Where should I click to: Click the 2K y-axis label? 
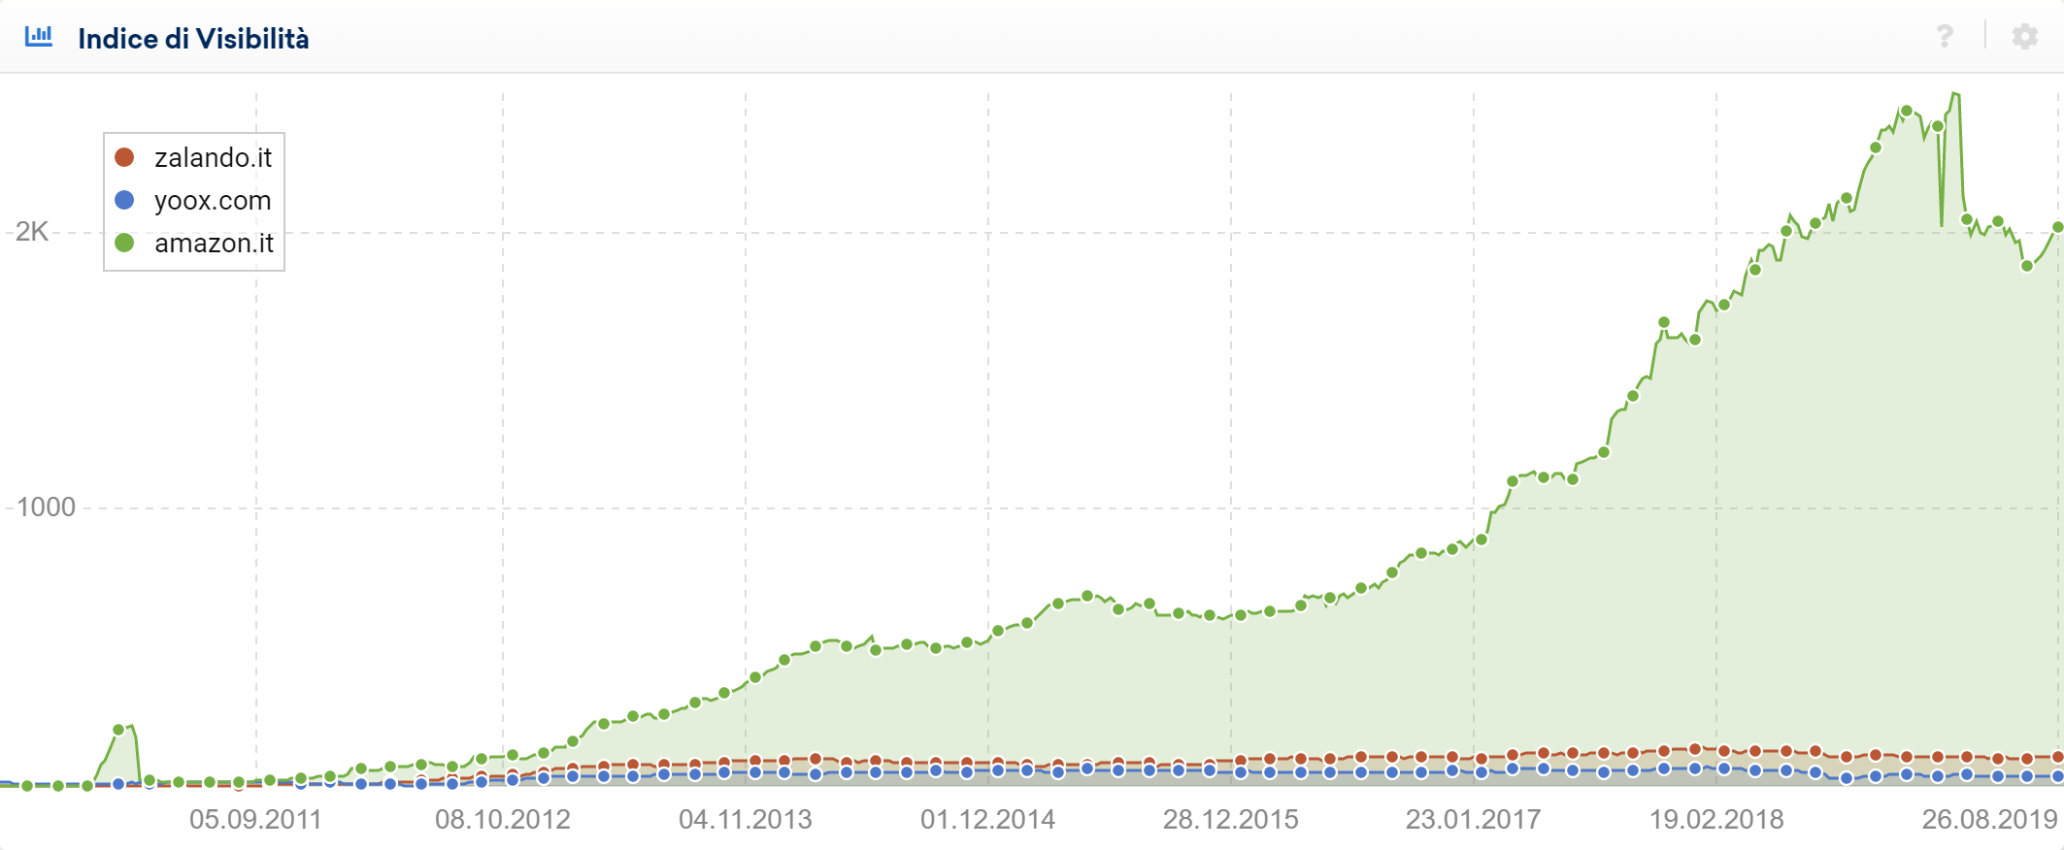point(32,231)
